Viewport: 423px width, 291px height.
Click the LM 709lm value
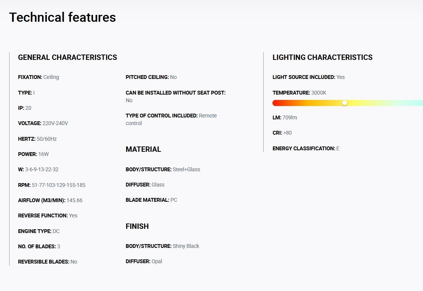(x=290, y=118)
